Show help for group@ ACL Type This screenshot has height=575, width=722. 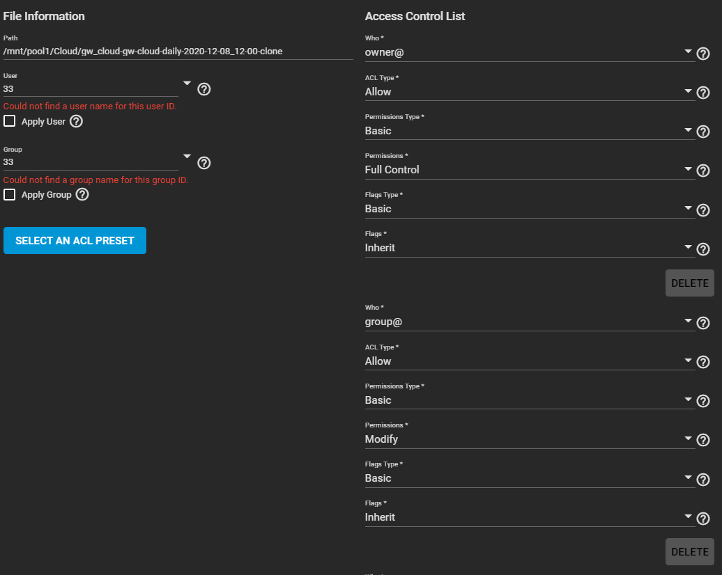tap(702, 362)
